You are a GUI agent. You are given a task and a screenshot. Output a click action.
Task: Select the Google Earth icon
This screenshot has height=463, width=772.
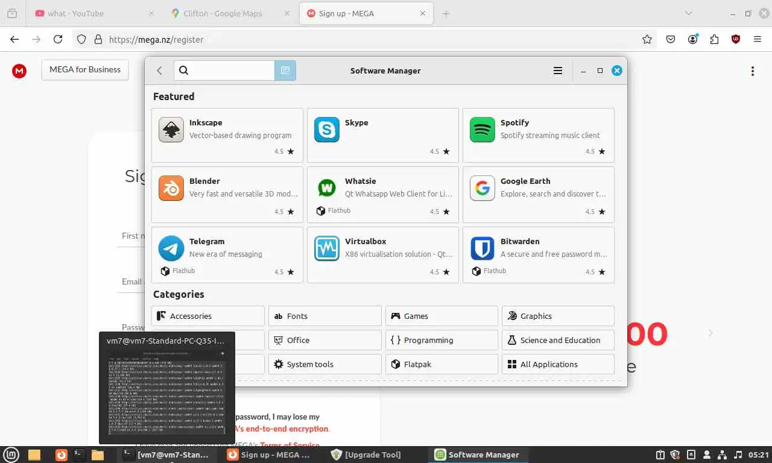(482, 188)
